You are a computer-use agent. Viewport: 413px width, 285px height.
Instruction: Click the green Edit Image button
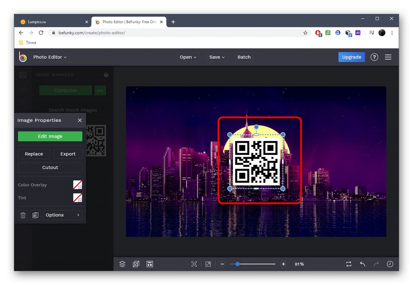click(50, 136)
